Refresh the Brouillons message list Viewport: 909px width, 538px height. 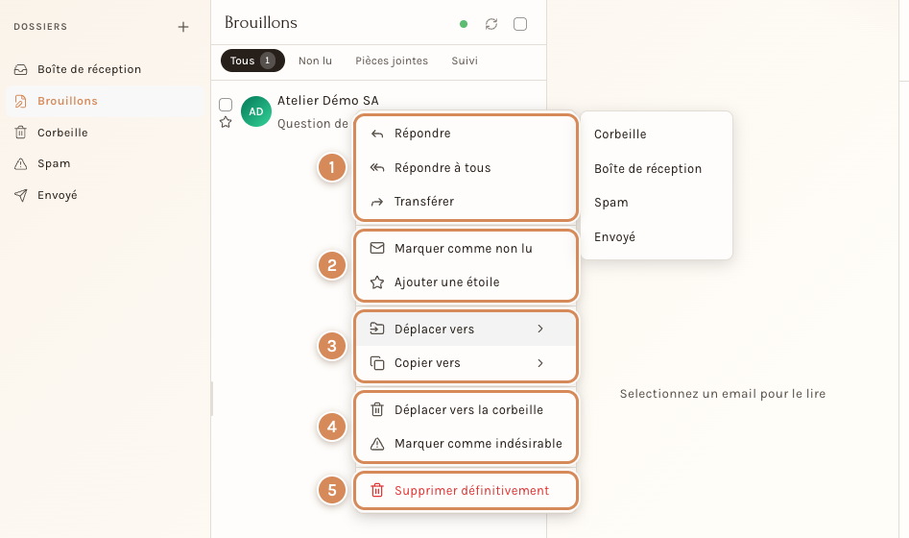coord(491,24)
